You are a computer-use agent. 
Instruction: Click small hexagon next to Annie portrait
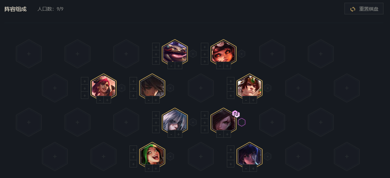(x=242, y=54)
